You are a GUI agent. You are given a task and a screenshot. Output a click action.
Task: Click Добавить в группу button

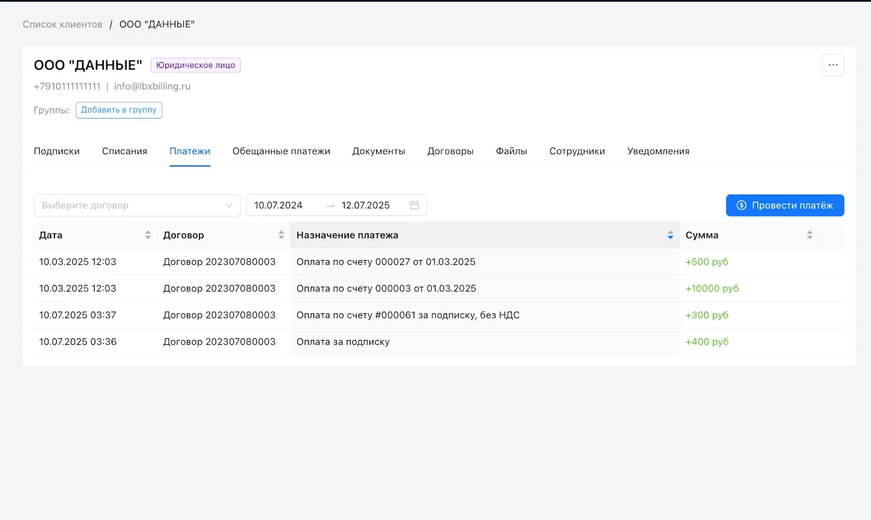click(x=119, y=110)
